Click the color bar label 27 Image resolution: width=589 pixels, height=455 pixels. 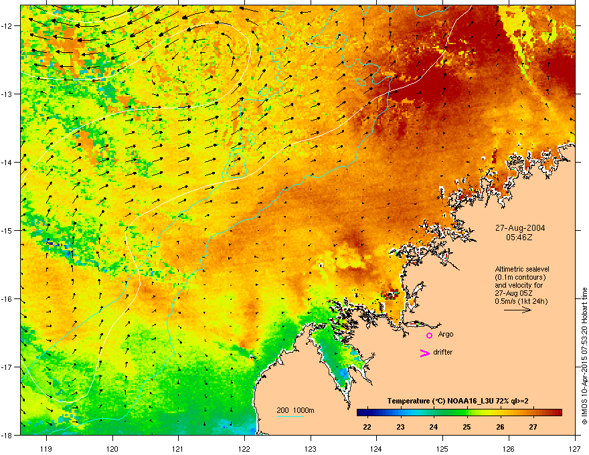tap(533, 427)
